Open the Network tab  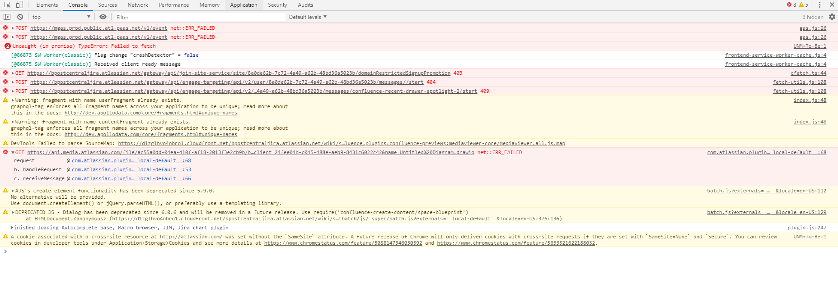(x=138, y=5)
